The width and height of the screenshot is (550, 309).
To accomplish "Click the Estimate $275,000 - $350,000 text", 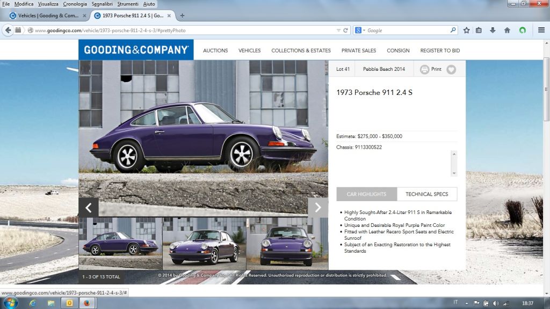I will 369,136.
